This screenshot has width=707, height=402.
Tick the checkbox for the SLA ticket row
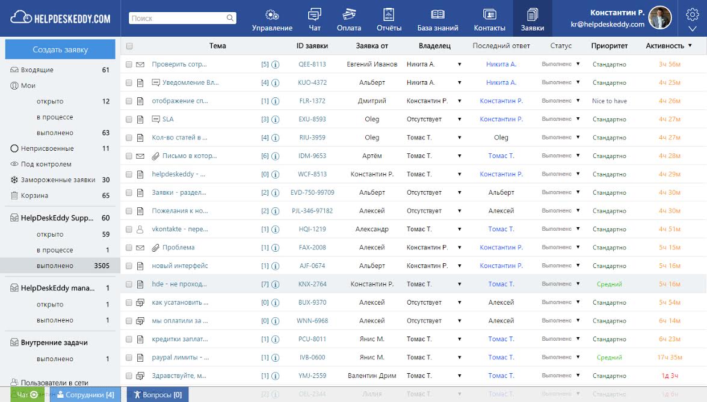tap(129, 119)
